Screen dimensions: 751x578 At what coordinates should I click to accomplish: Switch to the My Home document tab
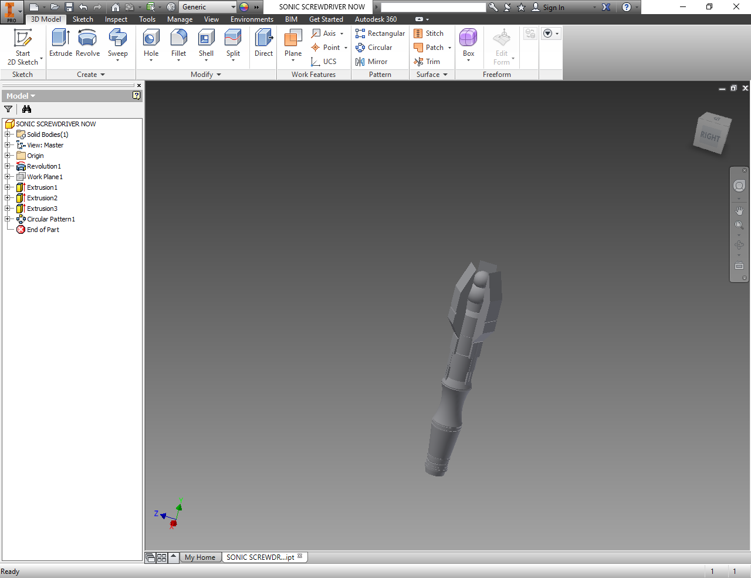tap(200, 557)
